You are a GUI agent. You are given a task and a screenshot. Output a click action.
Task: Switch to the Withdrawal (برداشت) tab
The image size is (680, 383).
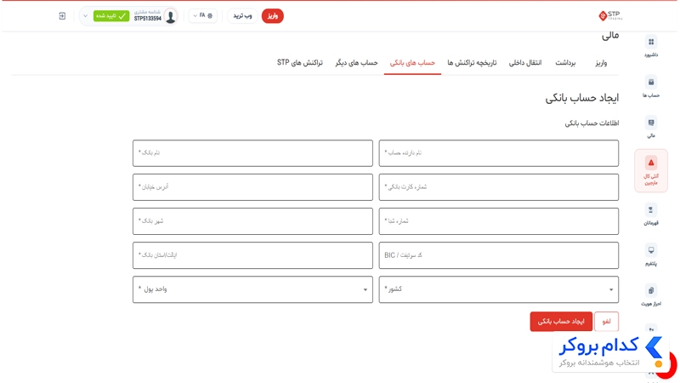tap(565, 63)
